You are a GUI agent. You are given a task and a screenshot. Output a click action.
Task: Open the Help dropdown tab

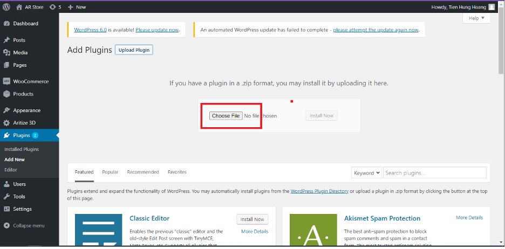(476, 18)
